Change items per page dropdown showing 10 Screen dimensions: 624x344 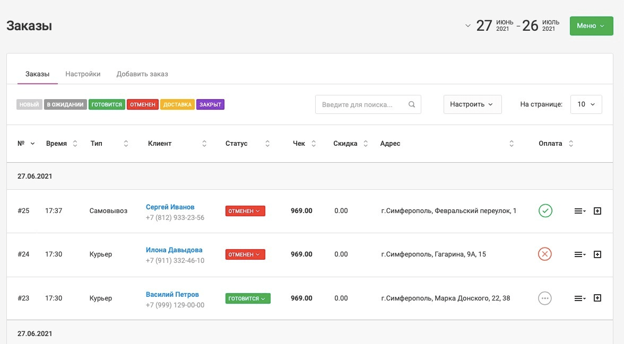586,104
